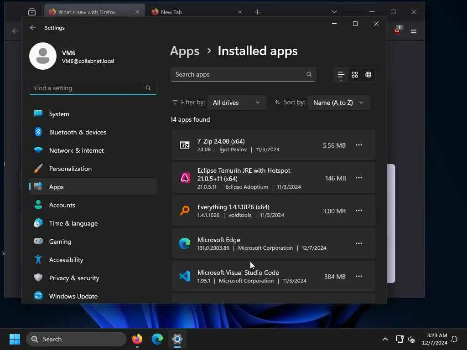
Task: Click the Apps breadcrumb link
Action: (185, 51)
